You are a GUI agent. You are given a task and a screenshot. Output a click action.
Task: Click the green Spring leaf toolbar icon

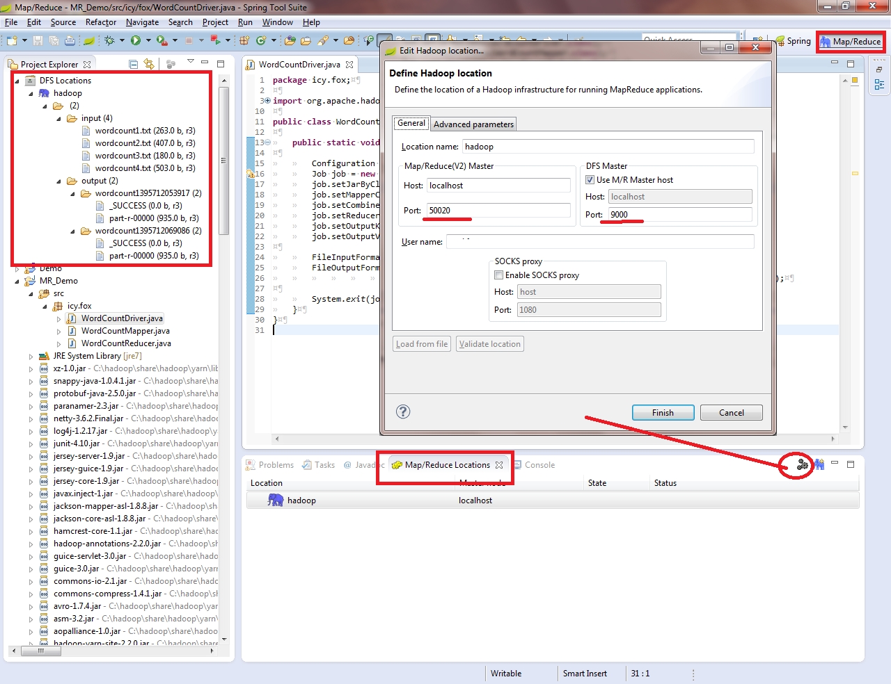coord(89,41)
